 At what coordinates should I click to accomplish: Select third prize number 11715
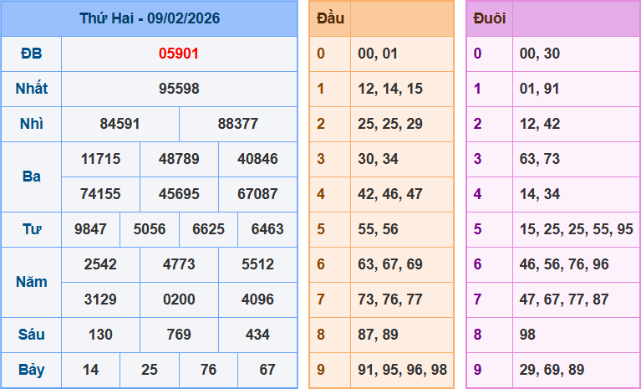(x=100, y=159)
